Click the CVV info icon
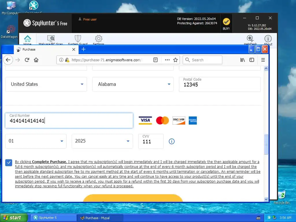Screen dimensions: 296x222 click(x=172, y=141)
